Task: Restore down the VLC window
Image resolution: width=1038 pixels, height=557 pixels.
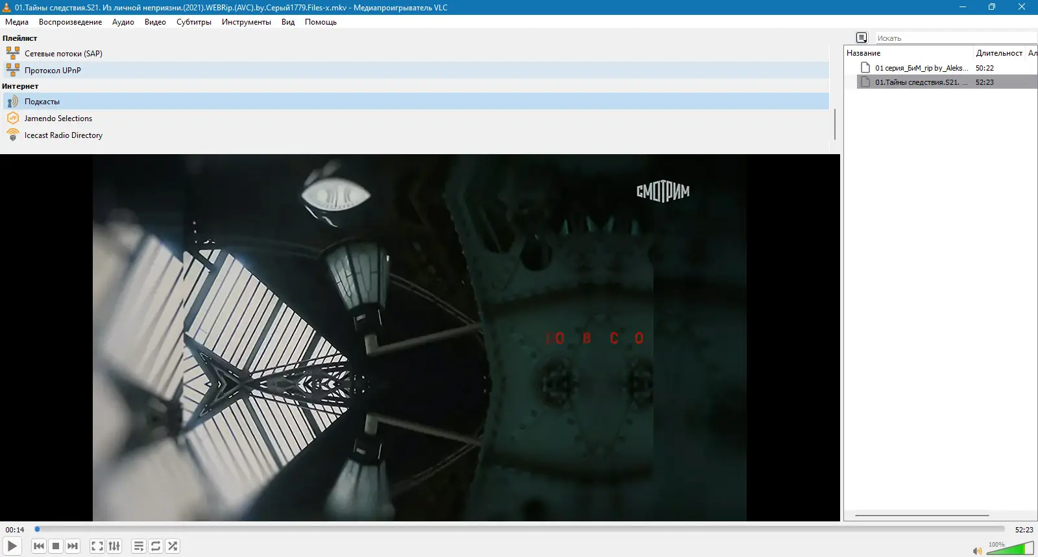Action: pyautogui.click(x=992, y=7)
